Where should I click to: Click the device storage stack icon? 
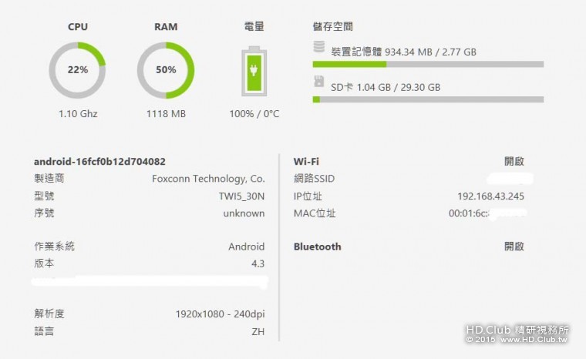[318, 48]
